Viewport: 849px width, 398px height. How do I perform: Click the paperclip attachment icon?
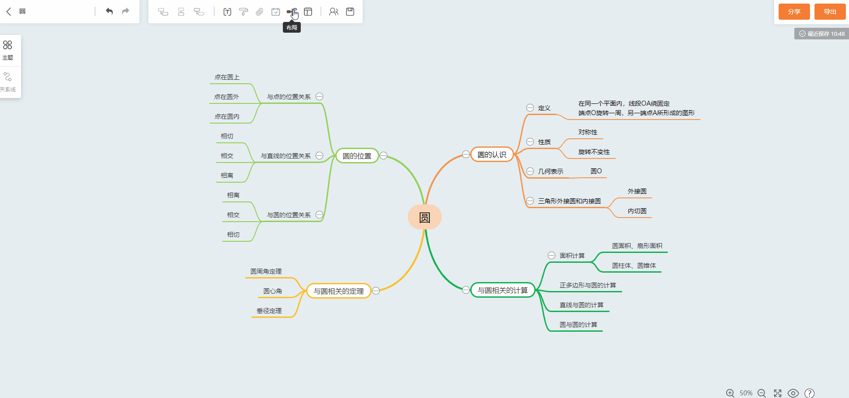click(260, 12)
